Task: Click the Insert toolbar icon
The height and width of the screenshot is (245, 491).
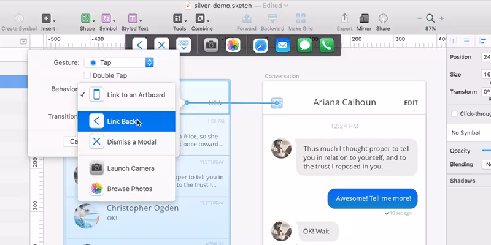Action: [47, 18]
